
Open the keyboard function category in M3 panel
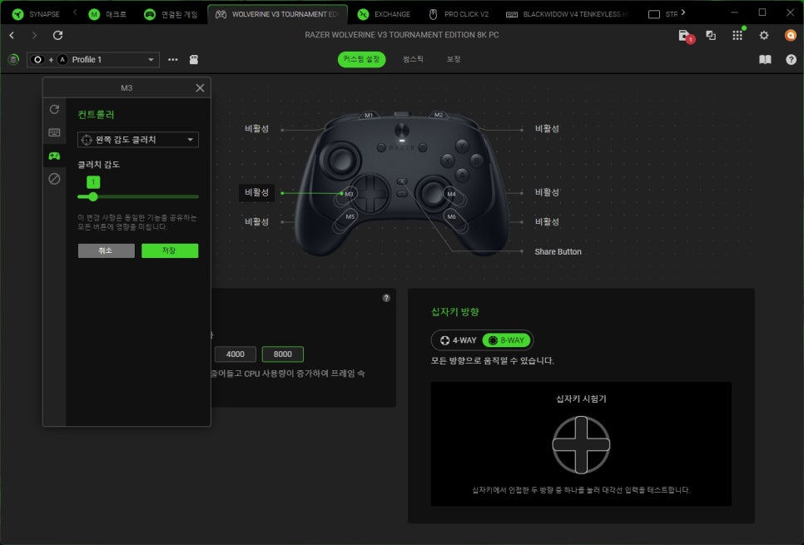[54, 132]
